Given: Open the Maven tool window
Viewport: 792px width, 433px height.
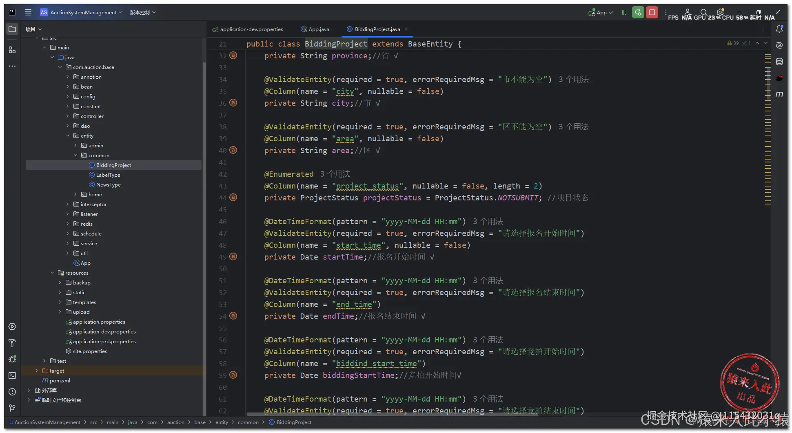Looking at the screenshot, I should click(x=779, y=94).
